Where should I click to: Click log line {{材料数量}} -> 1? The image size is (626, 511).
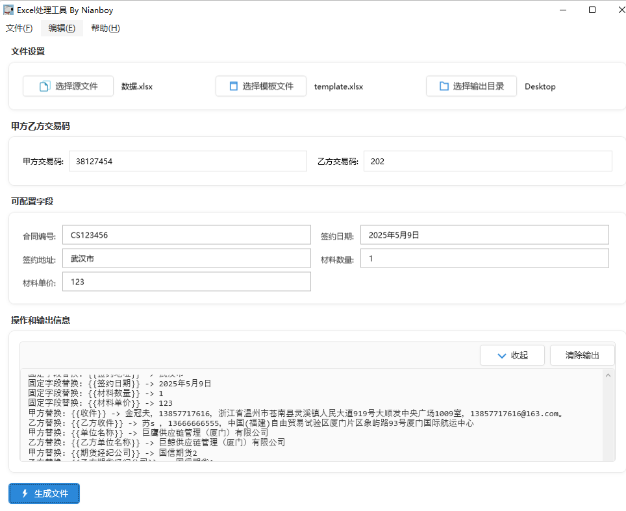pyautogui.click(x=96, y=393)
